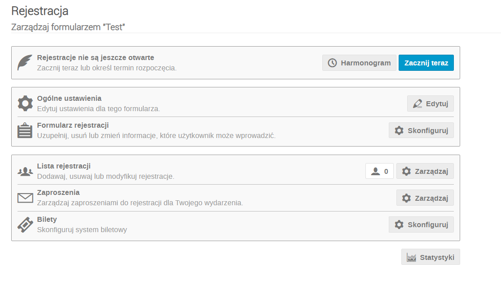This screenshot has height=285, width=501.
Task: Open the Harmonogram scheduling button
Action: click(x=359, y=63)
